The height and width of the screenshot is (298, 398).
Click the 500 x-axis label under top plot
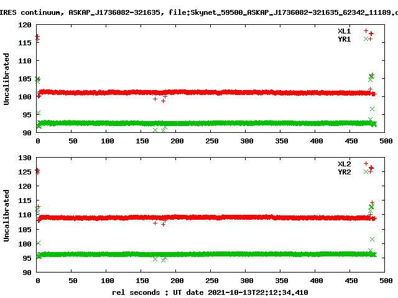point(386,141)
